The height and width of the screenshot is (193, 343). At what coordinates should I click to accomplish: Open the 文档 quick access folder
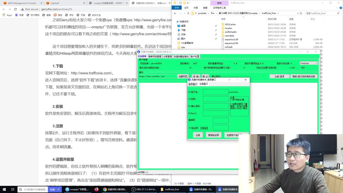coord(183,34)
